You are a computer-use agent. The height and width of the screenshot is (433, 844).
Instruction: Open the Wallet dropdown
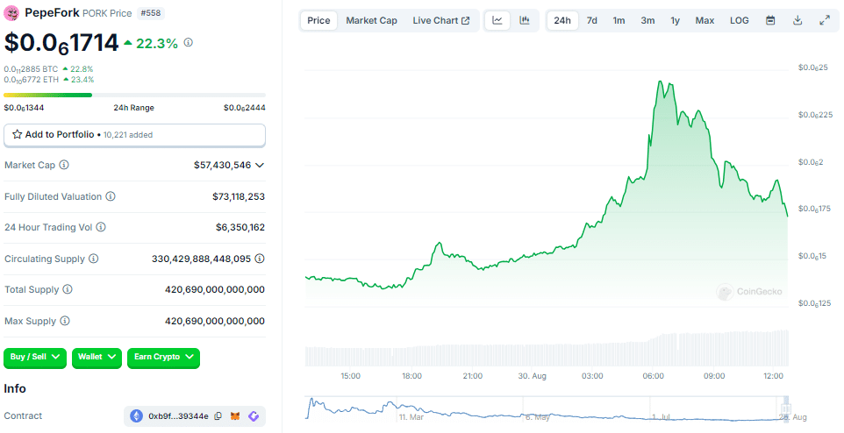point(97,357)
